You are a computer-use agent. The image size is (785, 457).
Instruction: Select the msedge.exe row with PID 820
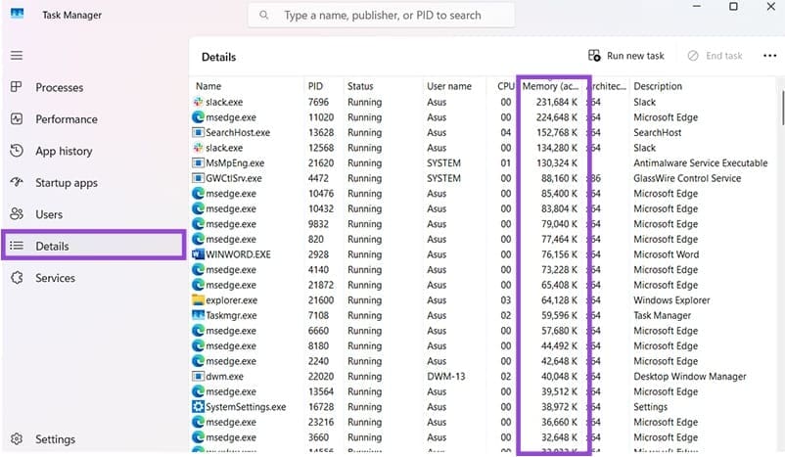point(483,239)
